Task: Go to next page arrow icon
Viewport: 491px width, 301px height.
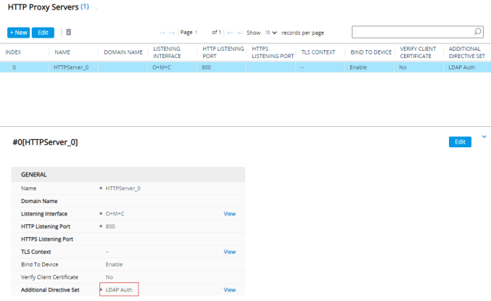Action: [x=229, y=33]
